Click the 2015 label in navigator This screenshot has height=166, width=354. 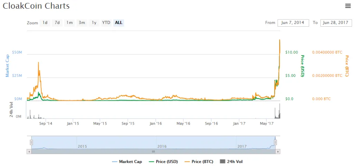pyautogui.click(x=82, y=146)
